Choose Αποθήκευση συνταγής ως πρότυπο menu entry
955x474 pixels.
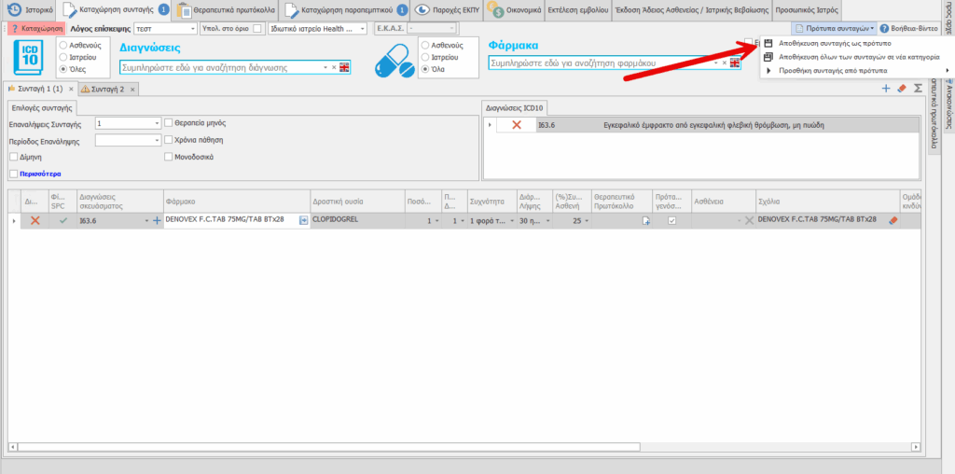pyautogui.click(x=834, y=43)
